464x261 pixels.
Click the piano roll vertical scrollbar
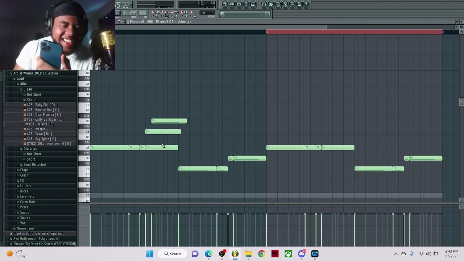pyautogui.click(x=461, y=102)
